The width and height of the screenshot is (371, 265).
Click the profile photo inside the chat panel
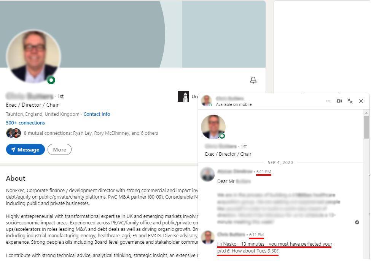(x=213, y=127)
